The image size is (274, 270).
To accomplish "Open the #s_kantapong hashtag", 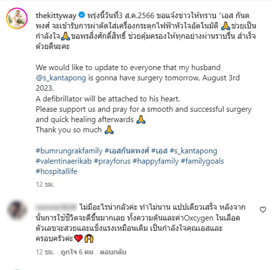I will click(194, 151).
